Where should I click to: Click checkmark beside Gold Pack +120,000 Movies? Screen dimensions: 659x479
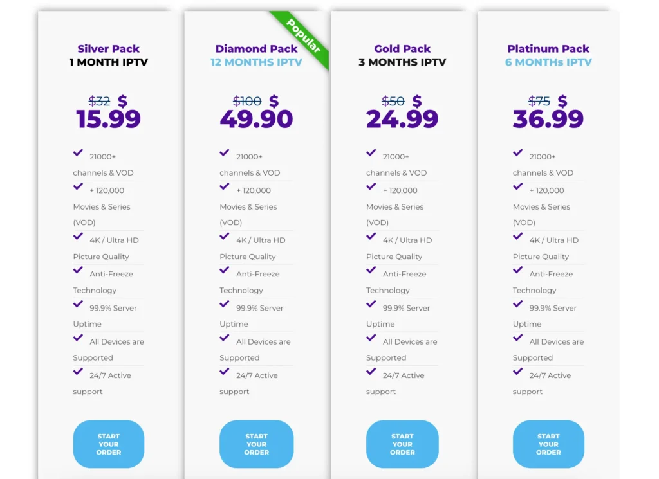point(371,186)
